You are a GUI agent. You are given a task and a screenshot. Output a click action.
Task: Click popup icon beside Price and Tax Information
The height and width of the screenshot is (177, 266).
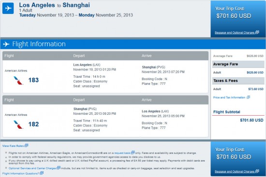point(248,97)
